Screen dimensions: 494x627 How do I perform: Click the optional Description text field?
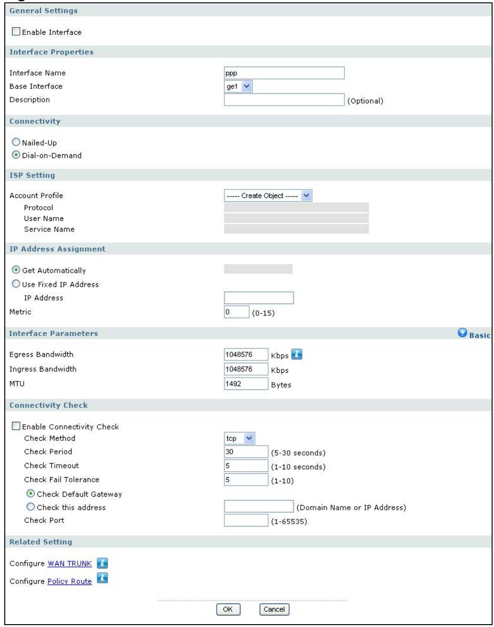click(x=284, y=100)
